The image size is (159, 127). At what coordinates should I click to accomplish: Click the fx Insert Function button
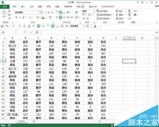[x=37, y=32]
